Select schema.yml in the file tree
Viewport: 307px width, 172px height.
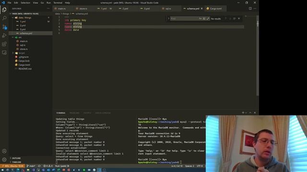pos(26,33)
